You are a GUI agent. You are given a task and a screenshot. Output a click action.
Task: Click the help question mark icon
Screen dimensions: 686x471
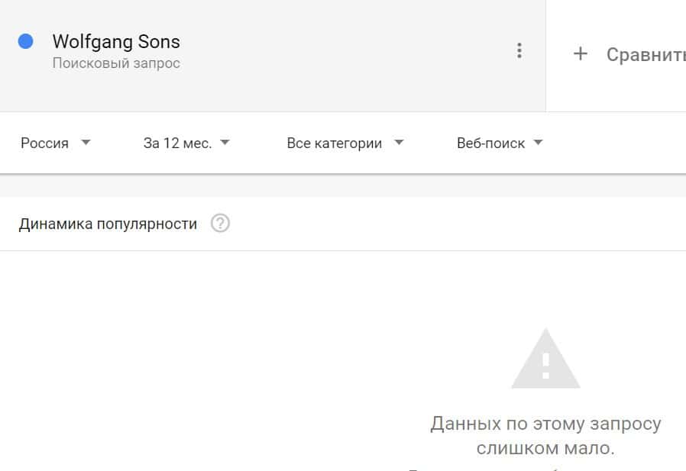point(220,224)
